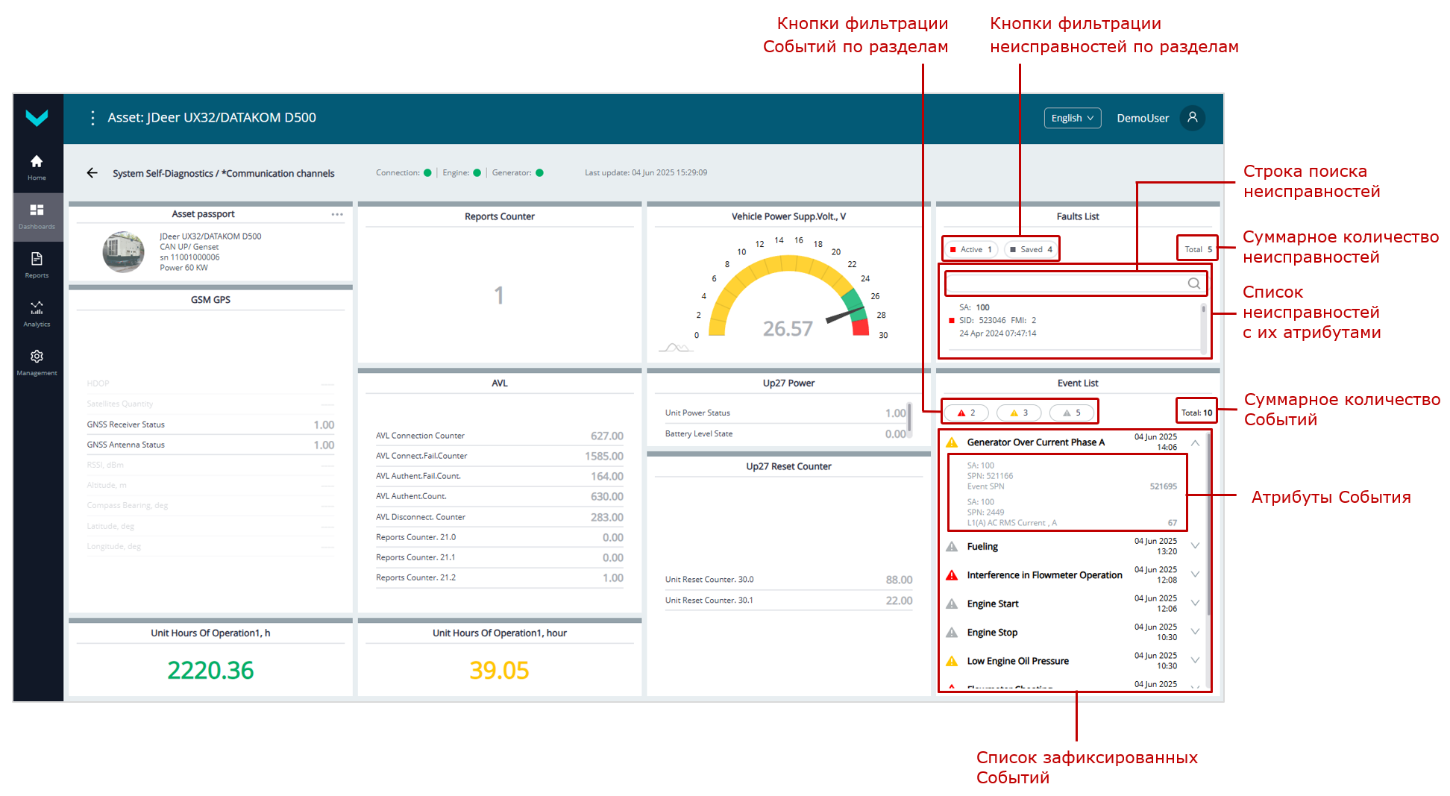Screen dimensions: 1450x796
Task: Toggle the Saved faults filter
Action: (x=1032, y=249)
